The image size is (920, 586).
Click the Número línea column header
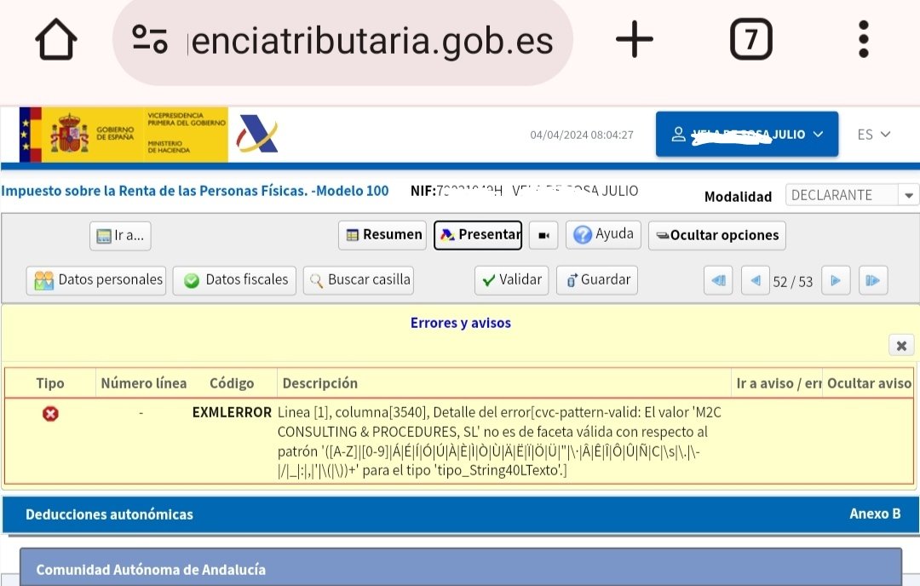pos(144,383)
